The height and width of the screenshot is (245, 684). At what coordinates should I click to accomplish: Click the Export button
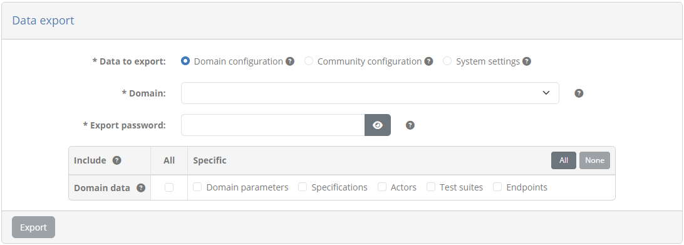[x=34, y=227]
